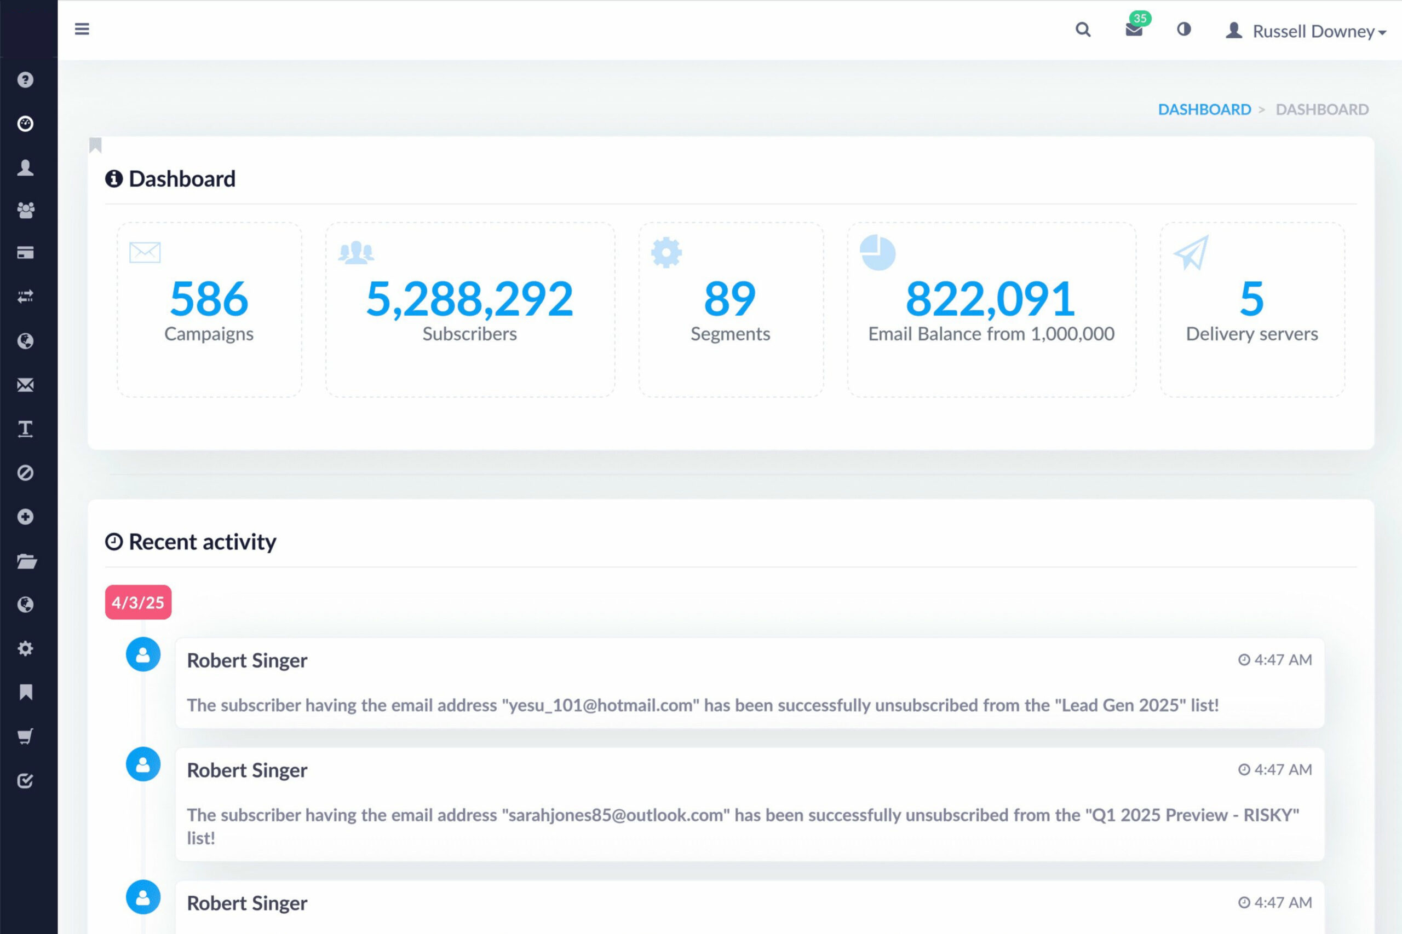The width and height of the screenshot is (1402, 934).
Task: Select the price plans card icon in the sidebar
Action: tap(26, 253)
